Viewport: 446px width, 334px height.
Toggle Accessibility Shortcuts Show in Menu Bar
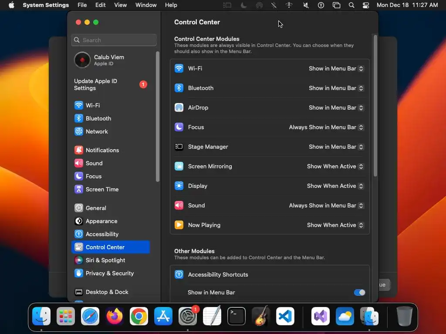click(359, 293)
